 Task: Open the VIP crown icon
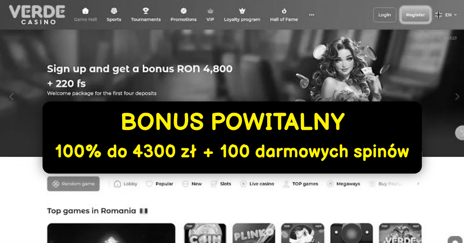pyautogui.click(x=210, y=11)
